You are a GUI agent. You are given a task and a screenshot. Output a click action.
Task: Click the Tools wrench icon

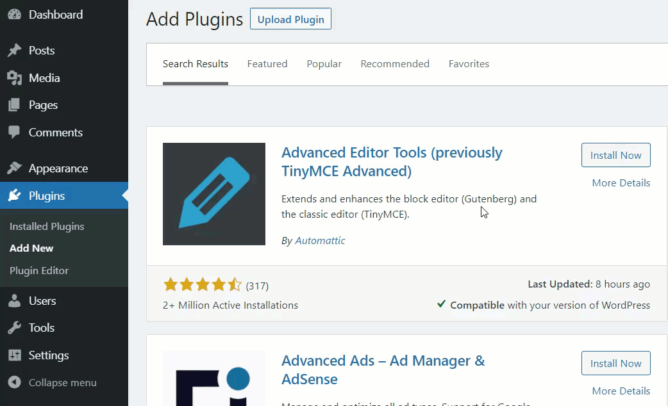click(14, 328)
